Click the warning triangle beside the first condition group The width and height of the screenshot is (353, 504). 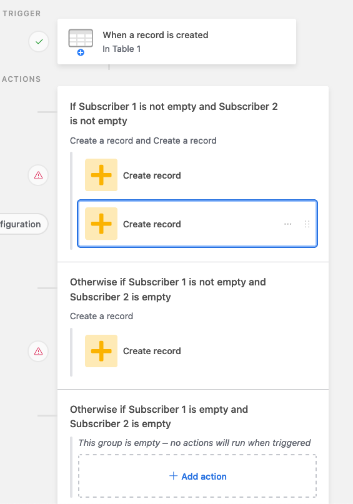38,175
